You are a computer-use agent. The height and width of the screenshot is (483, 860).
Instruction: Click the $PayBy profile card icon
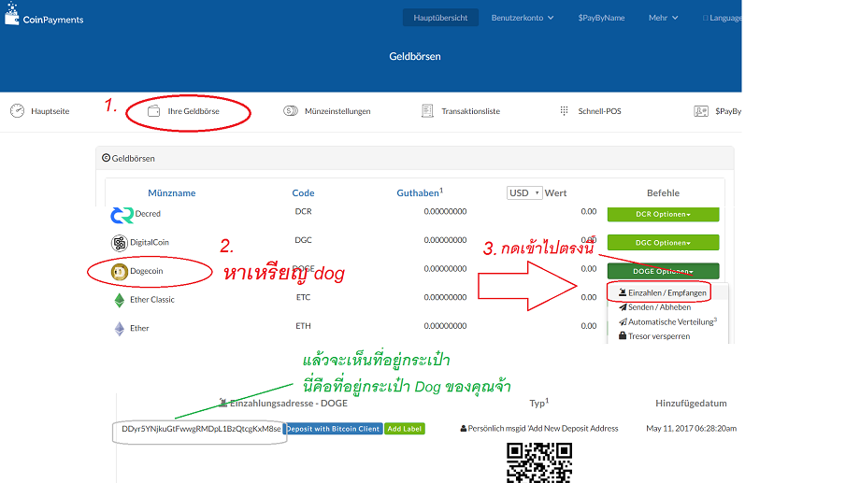(x=701, y=111)
